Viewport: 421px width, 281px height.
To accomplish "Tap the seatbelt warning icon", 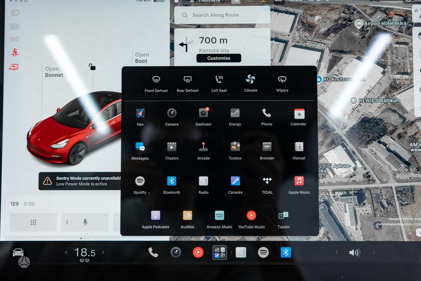I will point(15,53).
